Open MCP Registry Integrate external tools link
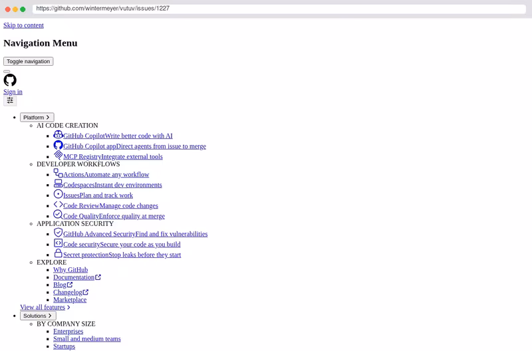 click(x=112, y=157)
